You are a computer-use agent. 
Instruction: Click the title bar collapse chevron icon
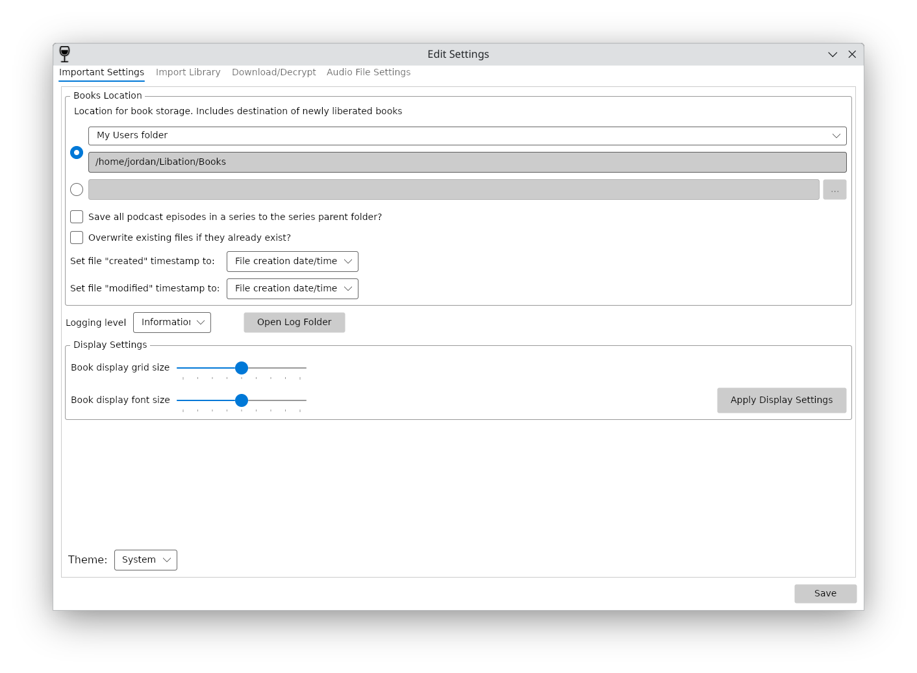pos(833,55)
